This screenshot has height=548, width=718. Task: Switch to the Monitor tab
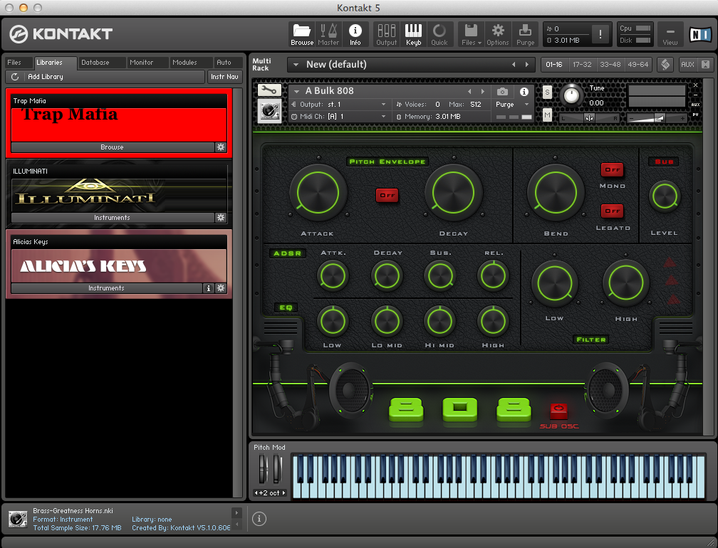pos(147,62)
